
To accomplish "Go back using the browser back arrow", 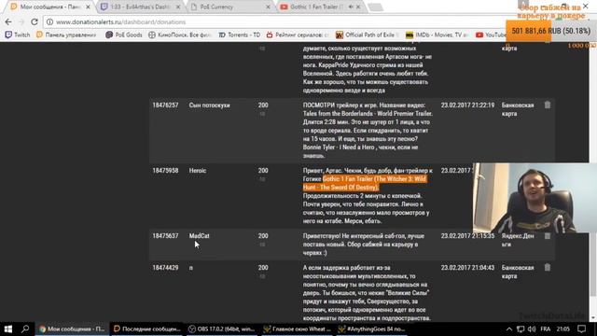I will point(8,21).
